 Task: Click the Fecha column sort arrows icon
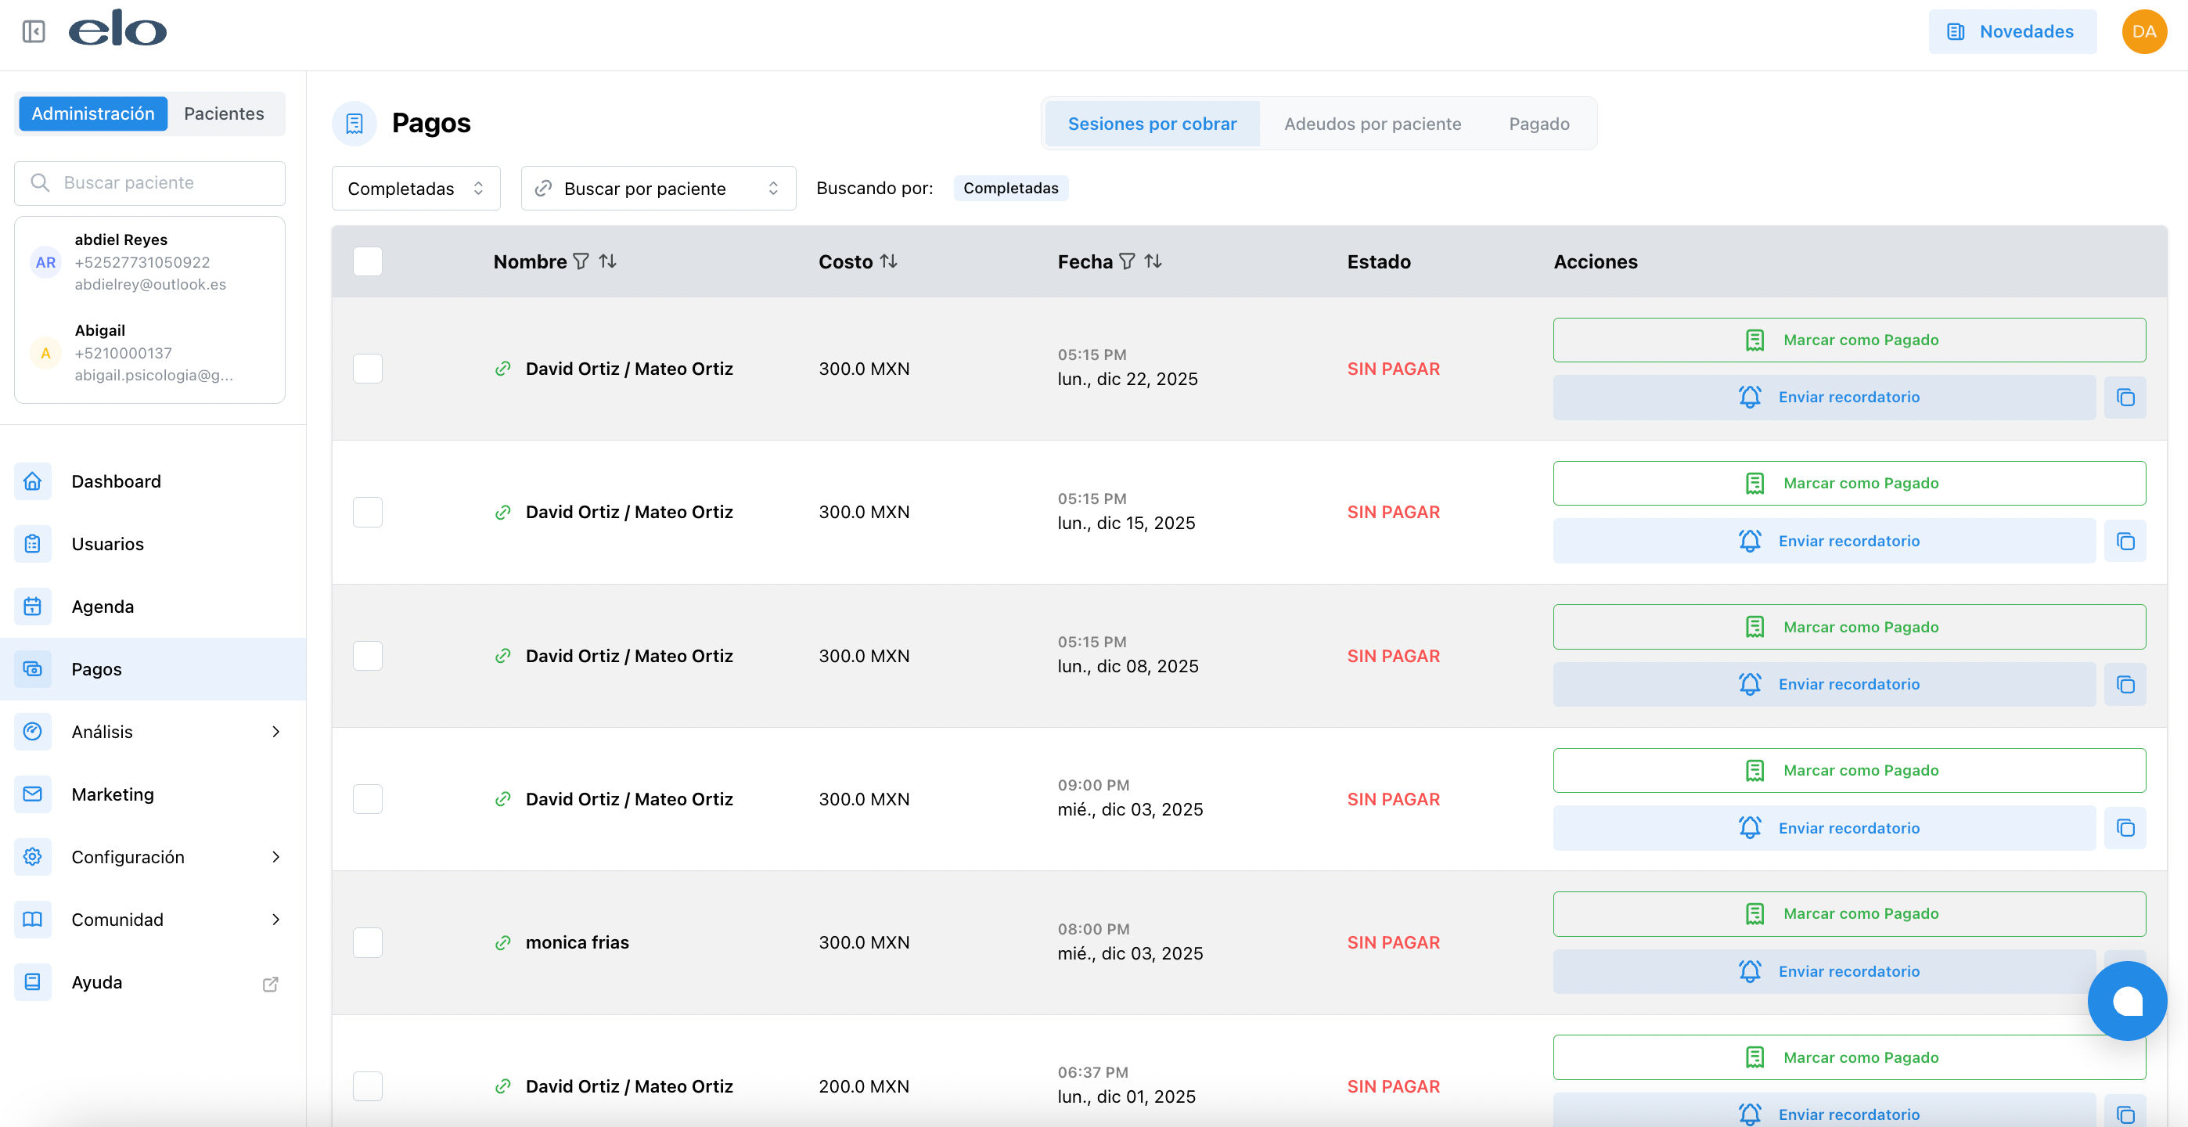[x=1153, y=261]
